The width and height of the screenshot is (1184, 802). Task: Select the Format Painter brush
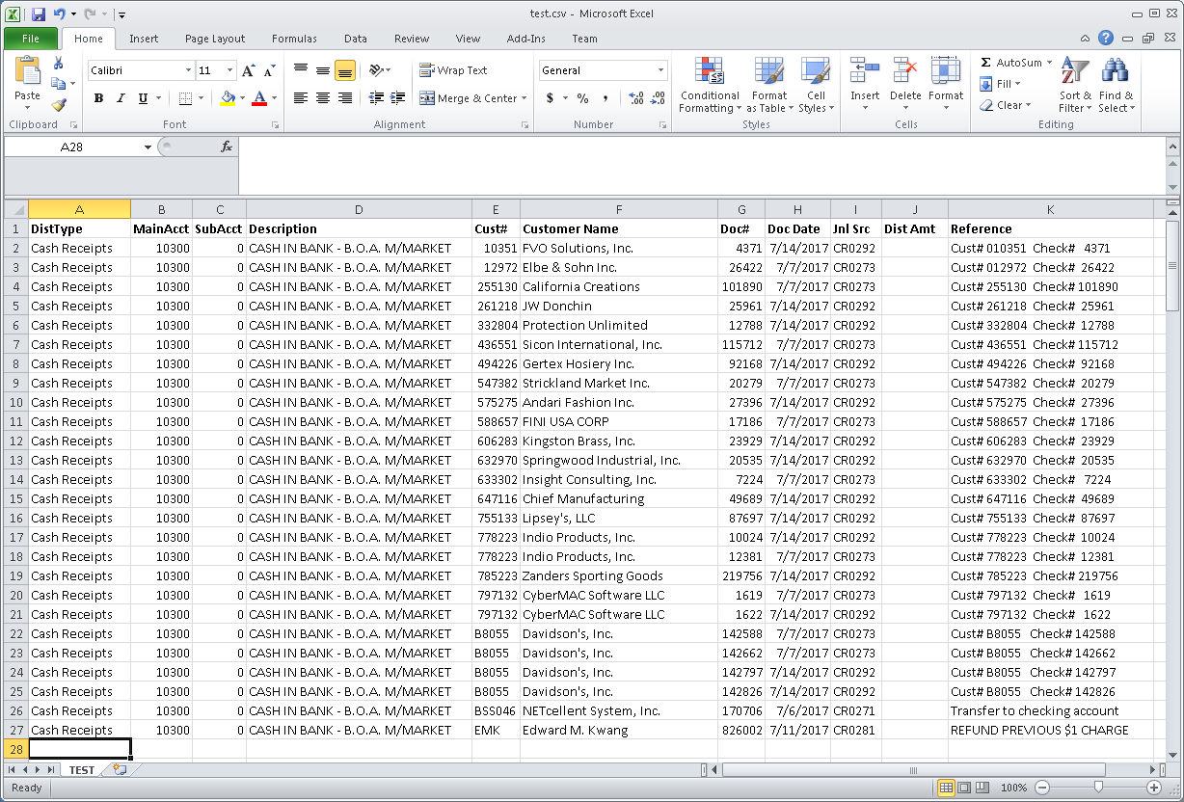(59, 105)
